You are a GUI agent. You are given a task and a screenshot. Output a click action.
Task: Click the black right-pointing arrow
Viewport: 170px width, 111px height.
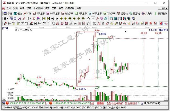[57, 19]
